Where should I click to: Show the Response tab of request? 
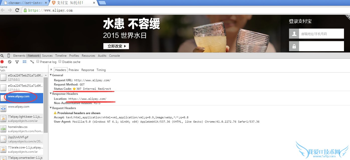(x=88, y=70)
